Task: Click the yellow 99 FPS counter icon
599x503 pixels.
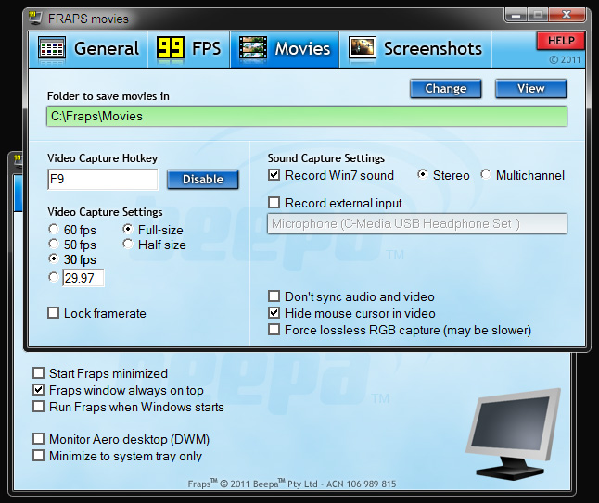Action: [x=171, y=47]
